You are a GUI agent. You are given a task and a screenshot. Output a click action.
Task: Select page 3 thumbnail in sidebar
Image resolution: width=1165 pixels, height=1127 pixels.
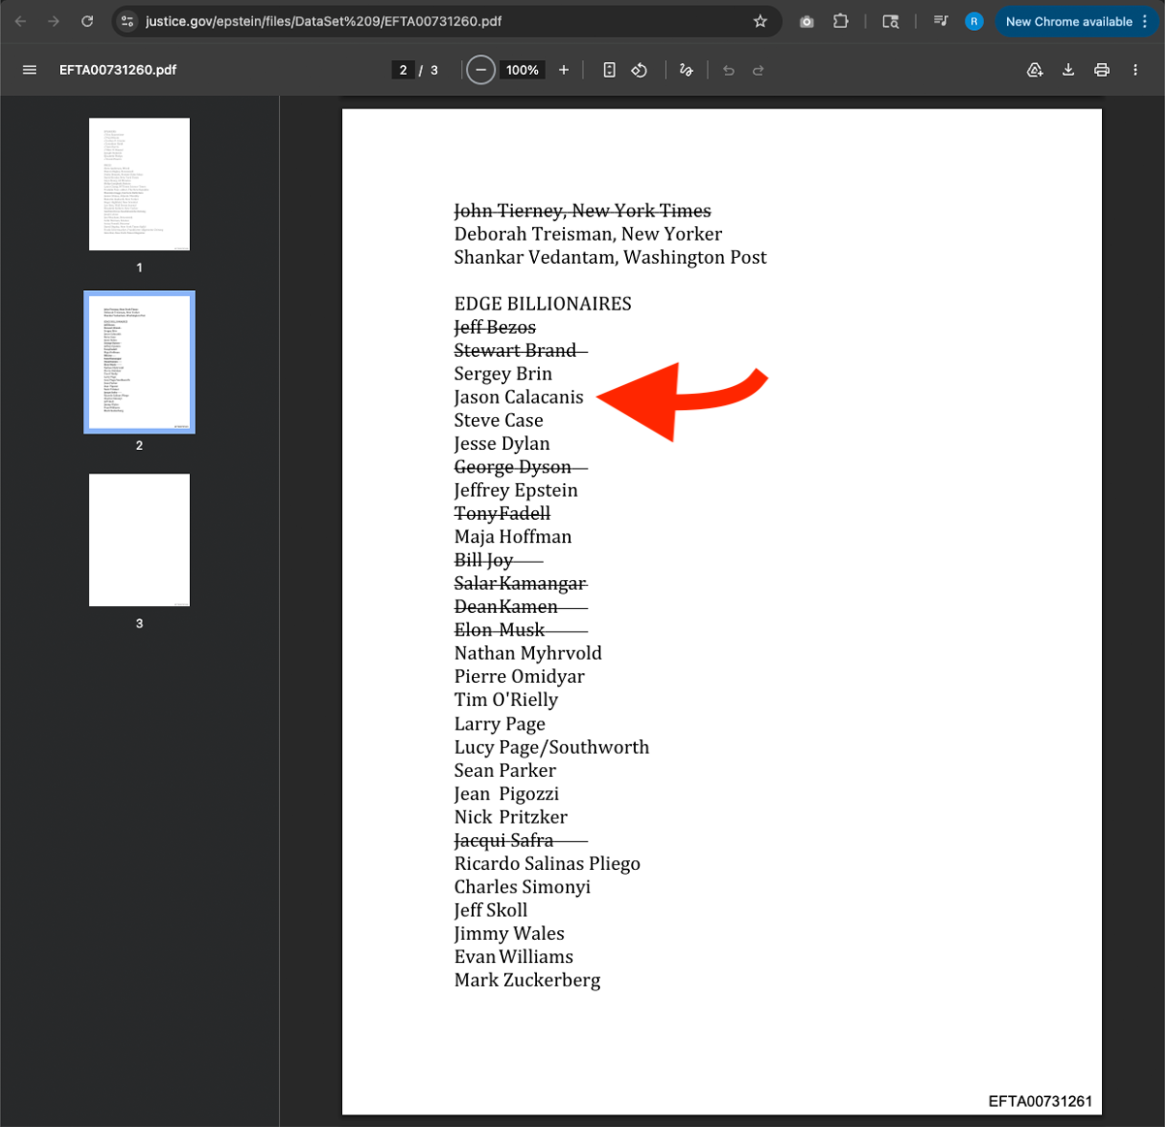click(x=139, y=540)
